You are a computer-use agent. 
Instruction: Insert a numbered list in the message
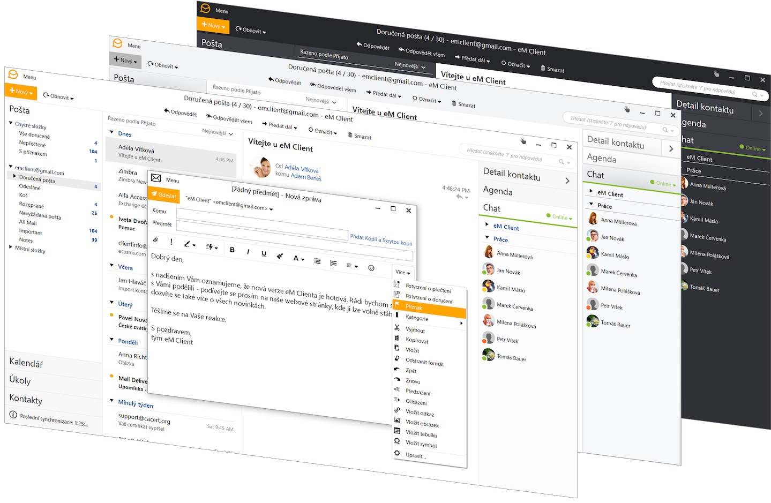click(x=333, y=263)
